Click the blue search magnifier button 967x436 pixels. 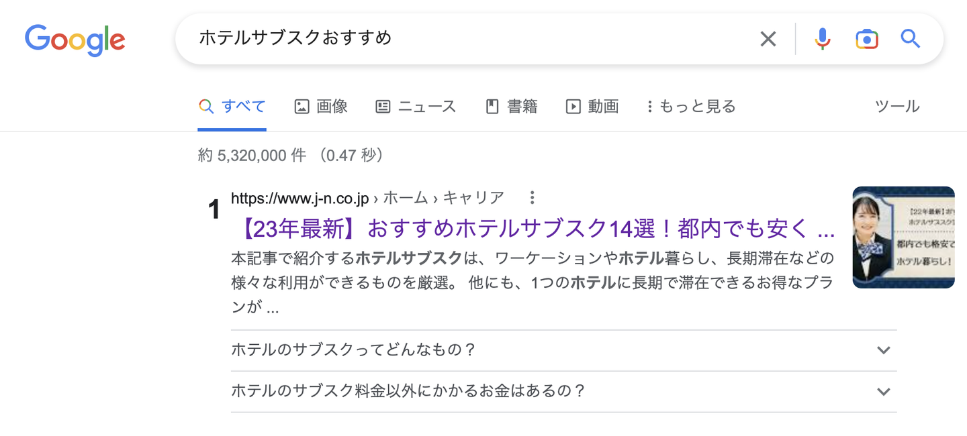coord(910,39)
